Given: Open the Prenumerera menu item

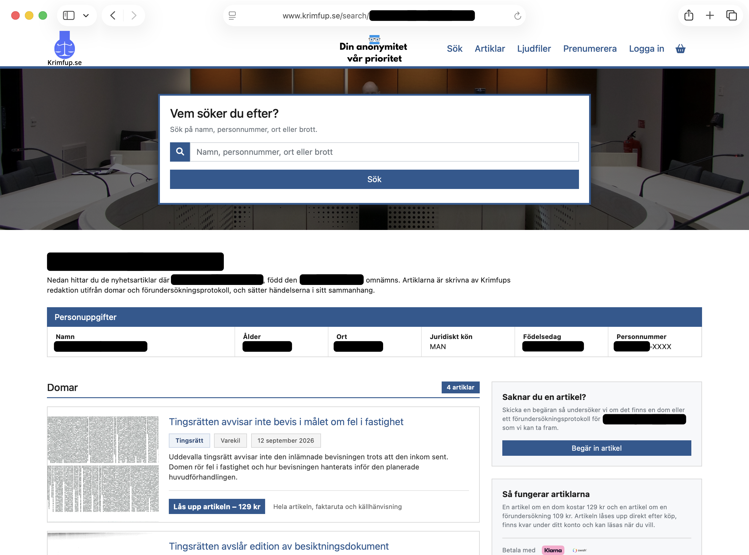Looking at the screenshot, I should point(590,49).
